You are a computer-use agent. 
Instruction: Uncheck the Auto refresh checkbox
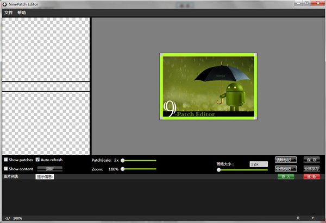click(x=37, y=160)
